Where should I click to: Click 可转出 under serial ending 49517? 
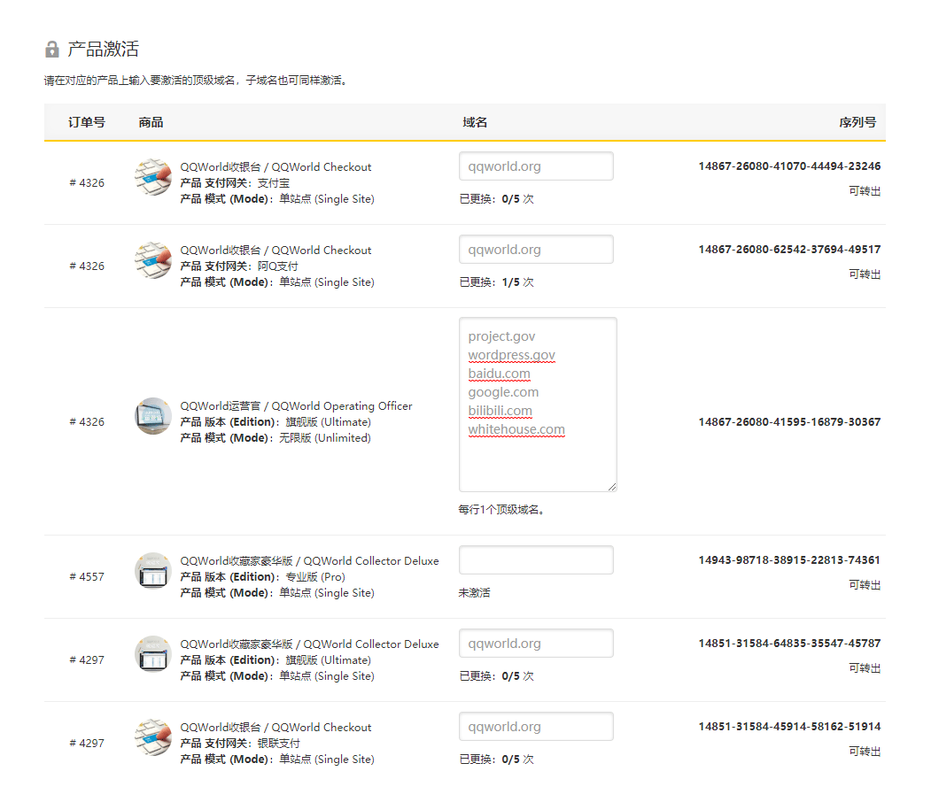point(865,274)
